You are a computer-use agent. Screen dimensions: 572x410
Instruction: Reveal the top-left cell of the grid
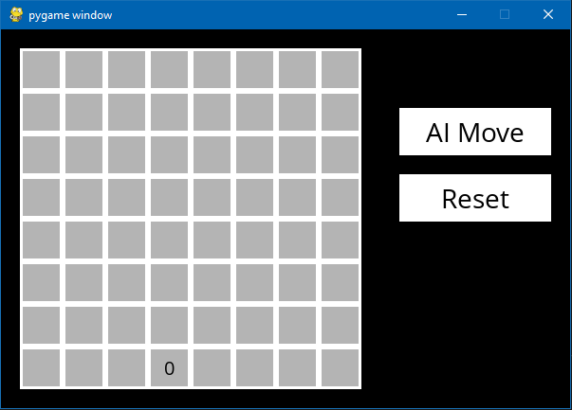[41, 69]
